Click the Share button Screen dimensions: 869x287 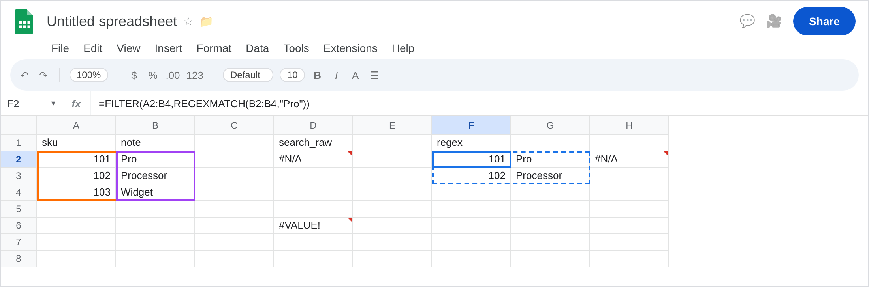[824, 21]
